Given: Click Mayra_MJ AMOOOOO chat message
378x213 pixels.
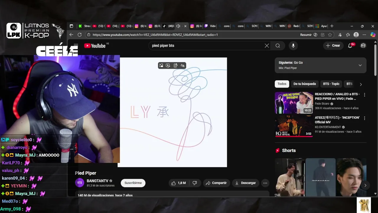Looking at the screenshot, I should coord(31,155).
